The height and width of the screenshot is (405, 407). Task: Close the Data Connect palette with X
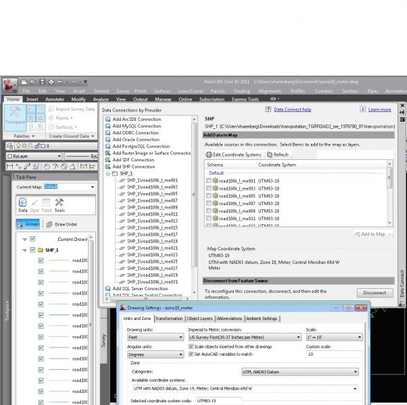coord(402,105)
